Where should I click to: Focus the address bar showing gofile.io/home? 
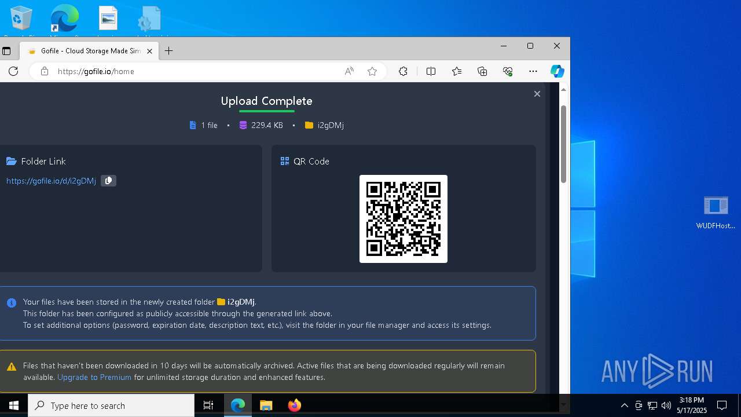pyautogui.click(x=197, y=71)
